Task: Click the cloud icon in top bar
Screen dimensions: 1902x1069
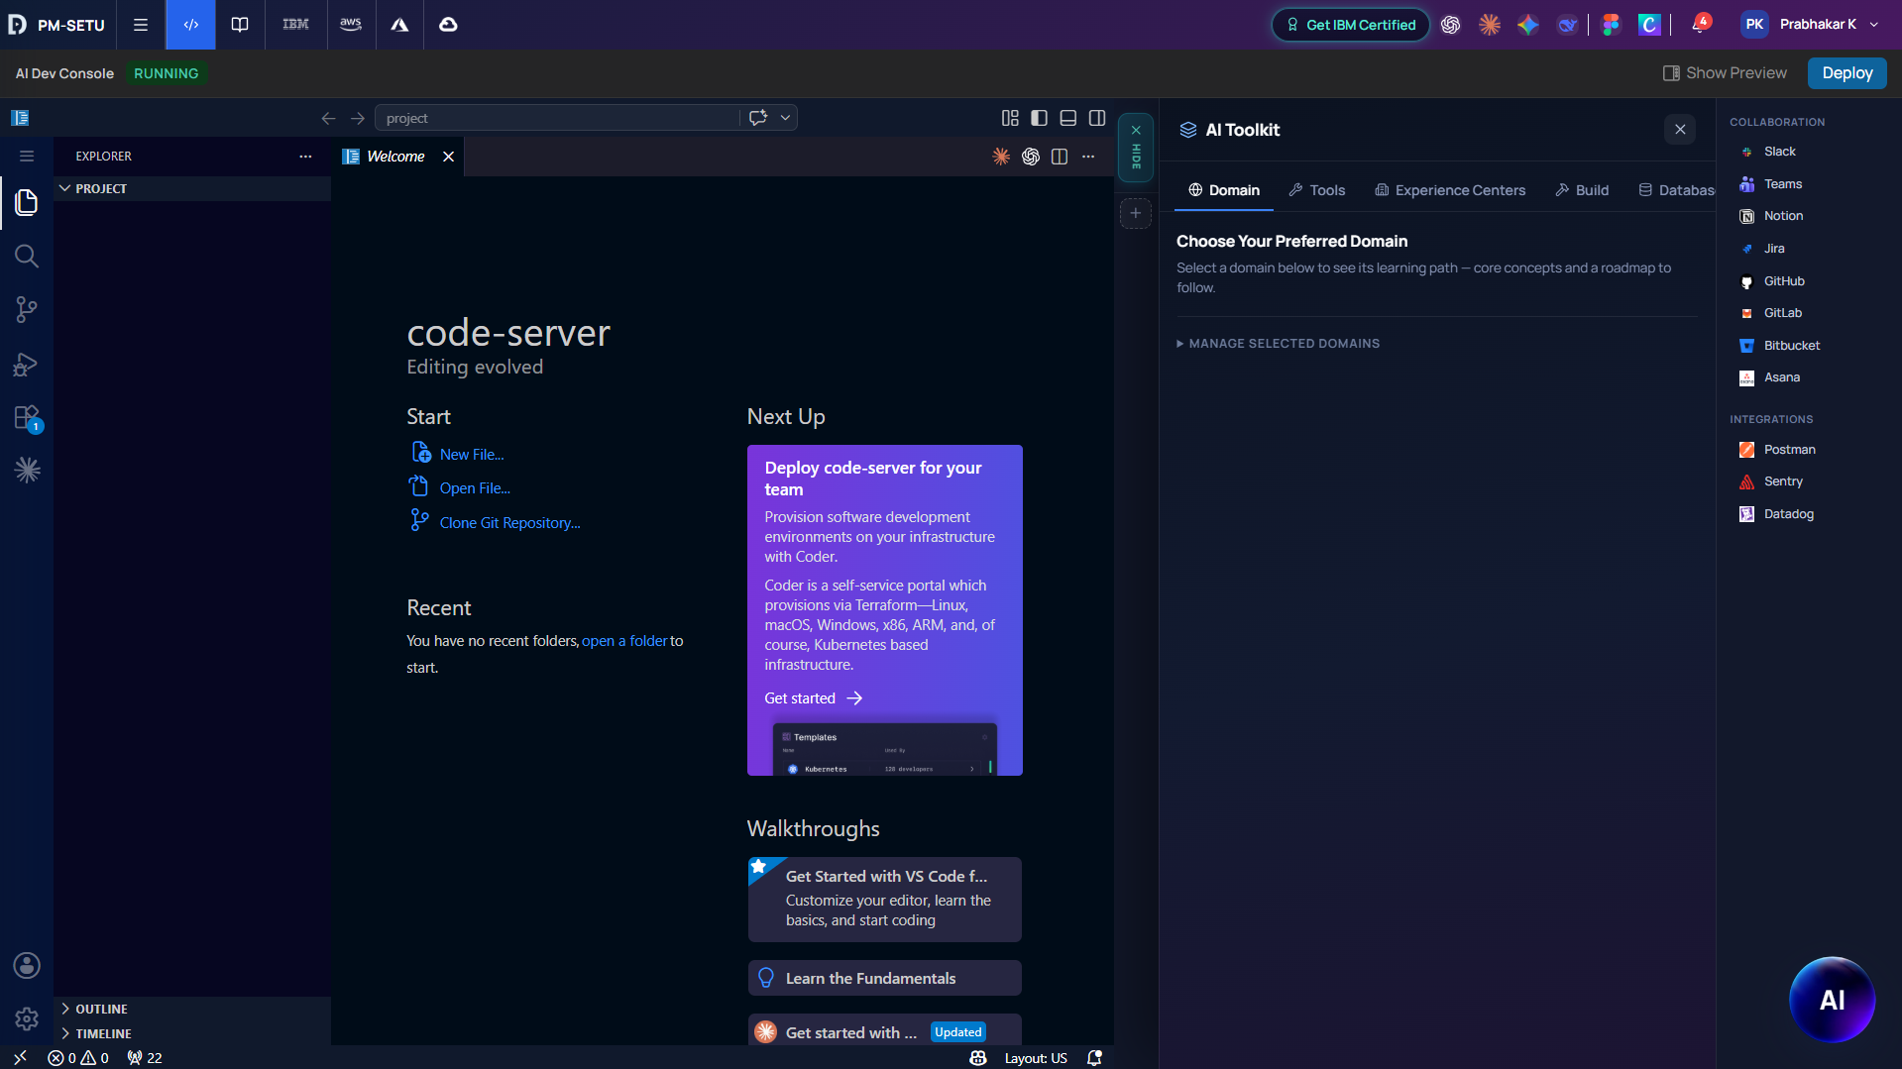Action: pyautogui.click(x=448, y=25)
